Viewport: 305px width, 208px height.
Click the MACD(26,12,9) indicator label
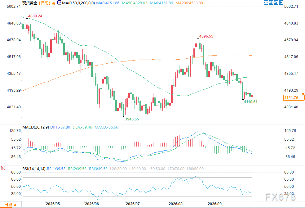click(36, 127)
